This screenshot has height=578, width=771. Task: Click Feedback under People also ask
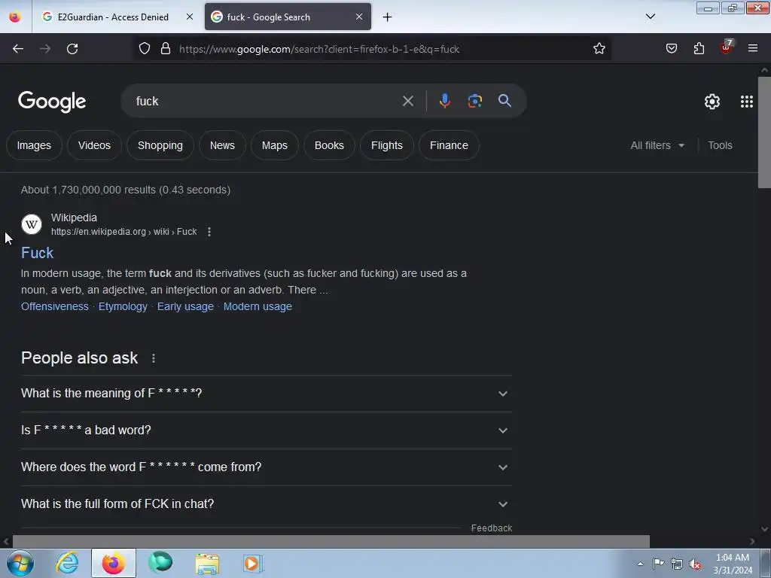pos(492,528)
